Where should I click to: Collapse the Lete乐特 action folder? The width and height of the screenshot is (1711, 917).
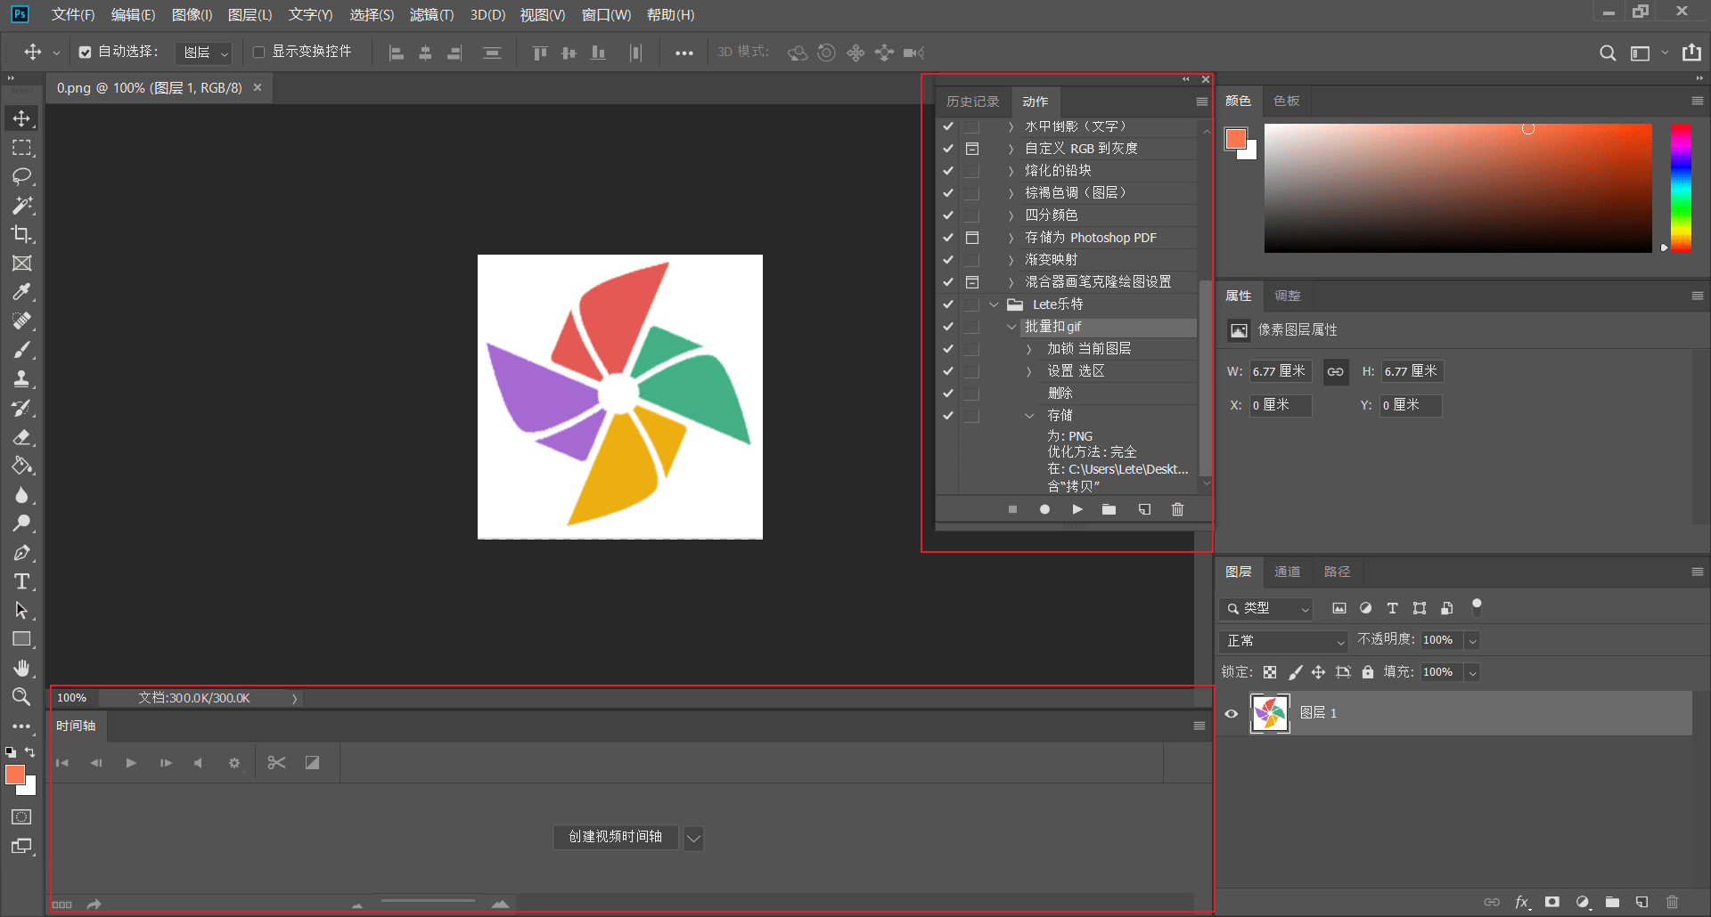994,304
